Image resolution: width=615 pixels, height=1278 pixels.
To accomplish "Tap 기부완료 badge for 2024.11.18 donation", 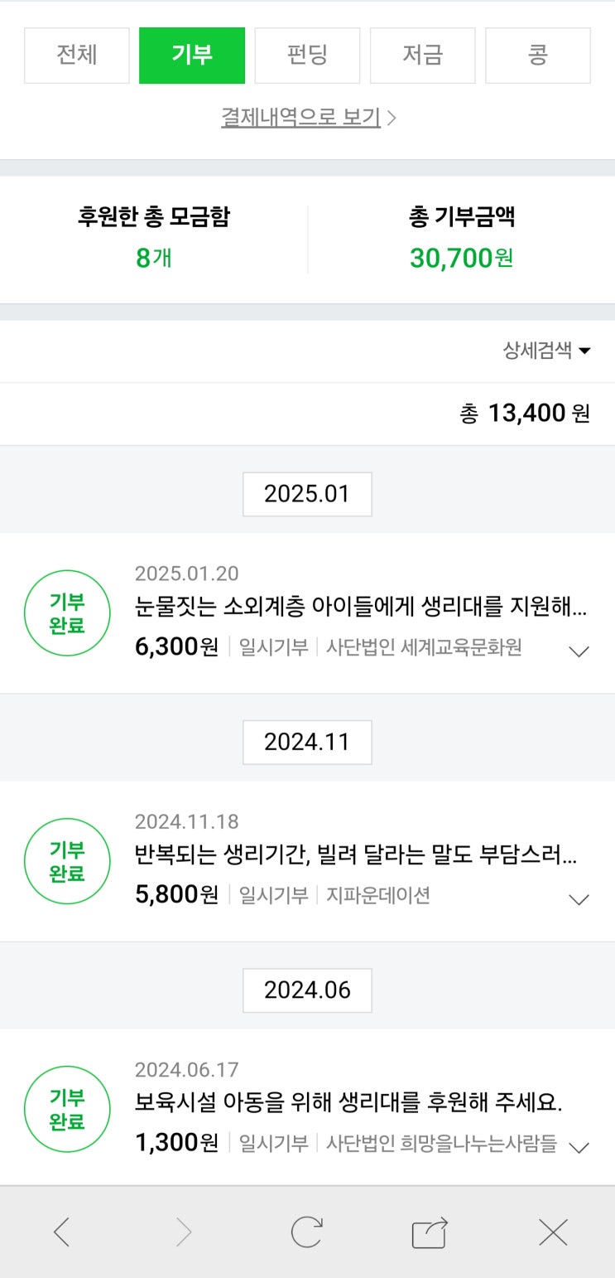I will pos(67,861).
